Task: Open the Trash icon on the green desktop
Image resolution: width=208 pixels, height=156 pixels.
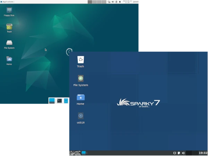Action: tap(9, 28)
